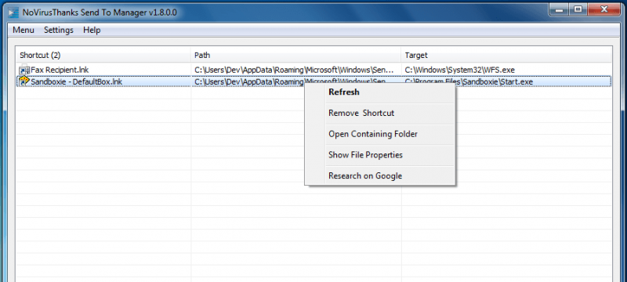Select the Fax Recipient.lnk row
This screenshot has width=627, height=282.
coord(314,70)
